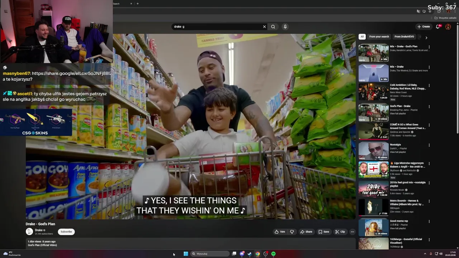Bookmark this page with star icon
Image resolution: width=459 pixels, height=258 pixels.
point(430,11)
